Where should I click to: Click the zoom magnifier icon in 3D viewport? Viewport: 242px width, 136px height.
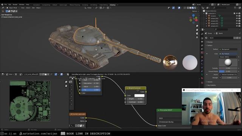pyautogui.click(x=197, y=26)
